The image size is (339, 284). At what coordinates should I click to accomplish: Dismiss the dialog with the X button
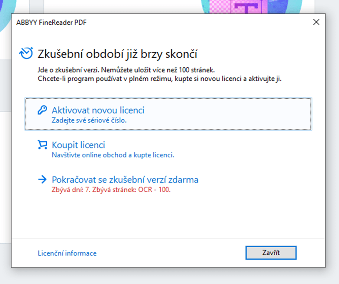316,22
